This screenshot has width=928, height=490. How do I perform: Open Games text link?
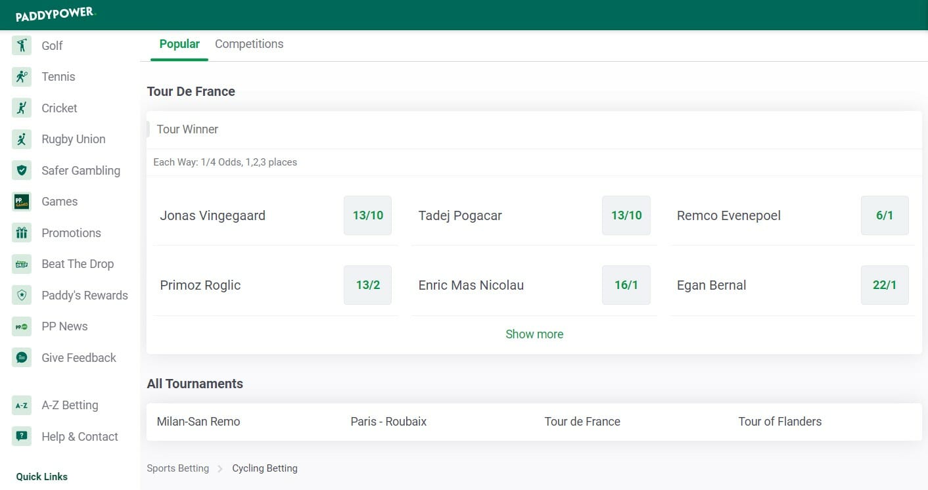(x=60, y=202)
